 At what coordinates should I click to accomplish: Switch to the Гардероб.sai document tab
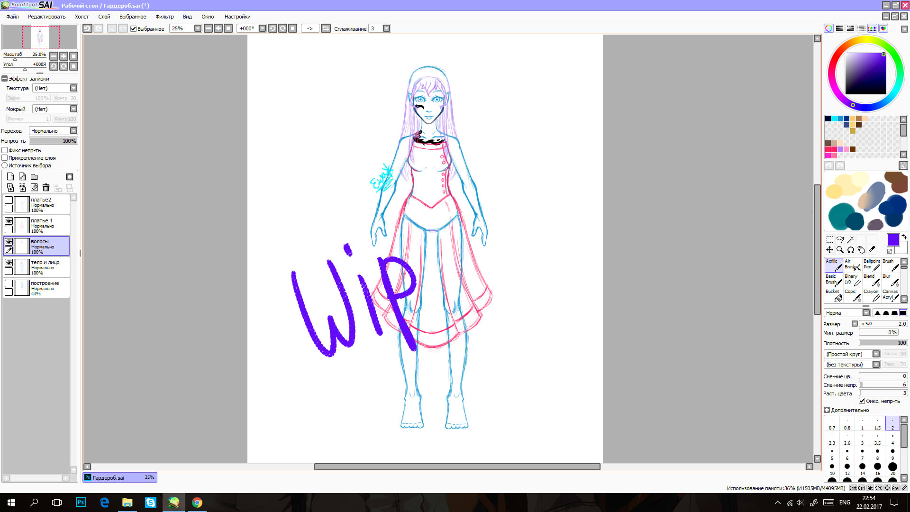(x=120, y=477)
